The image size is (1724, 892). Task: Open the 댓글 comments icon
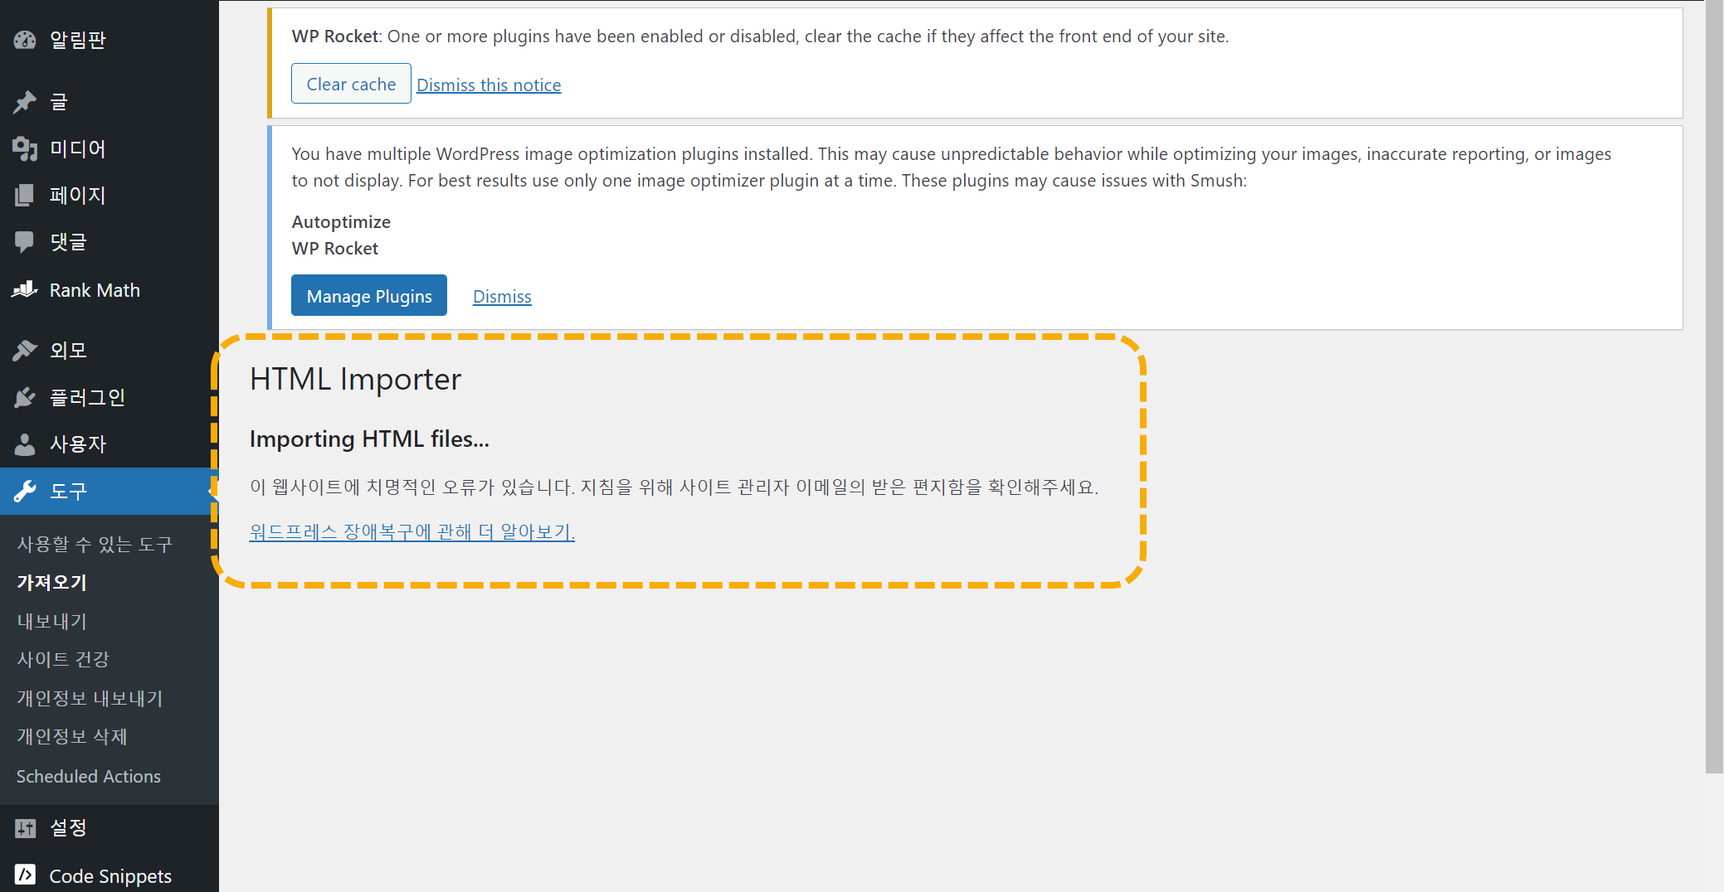(x=25, y=241)
